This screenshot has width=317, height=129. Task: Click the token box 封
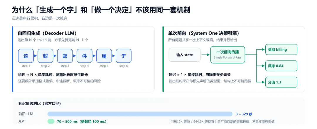coord(45,56)
